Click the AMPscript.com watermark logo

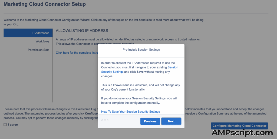(x=242, y=133)
